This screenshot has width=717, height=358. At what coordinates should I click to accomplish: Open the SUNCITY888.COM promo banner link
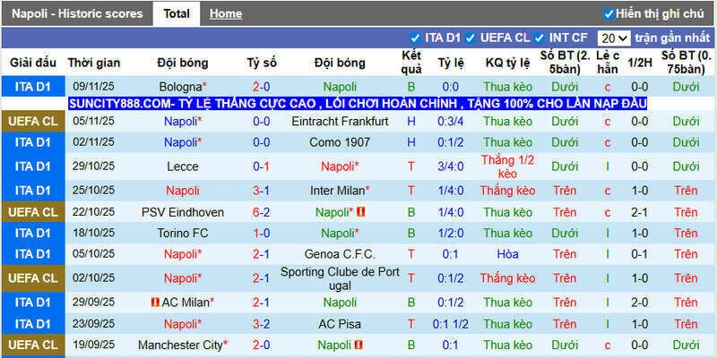[x=357, y=103]
